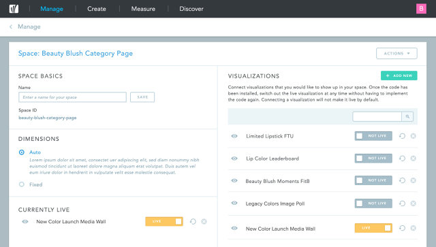The height and width of the screenshot is (247, 436).
Task: Go back using the Manage chevron
Action: point(11,27)
